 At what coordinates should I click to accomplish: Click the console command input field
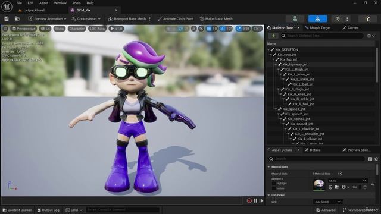123,210
